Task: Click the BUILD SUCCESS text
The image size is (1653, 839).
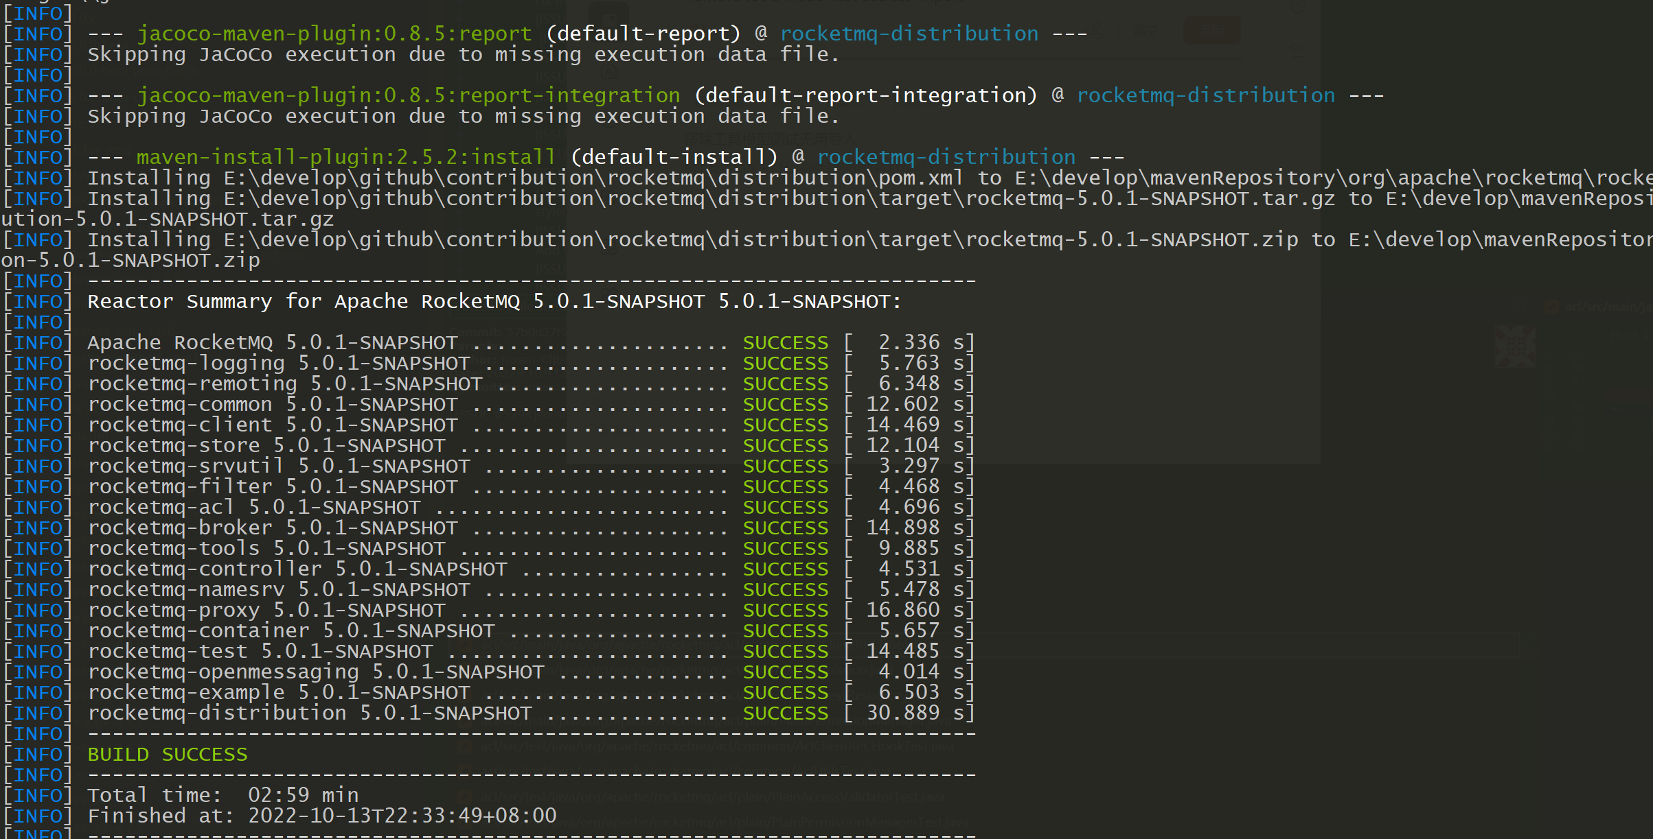Action: click(x=167, y=754)
